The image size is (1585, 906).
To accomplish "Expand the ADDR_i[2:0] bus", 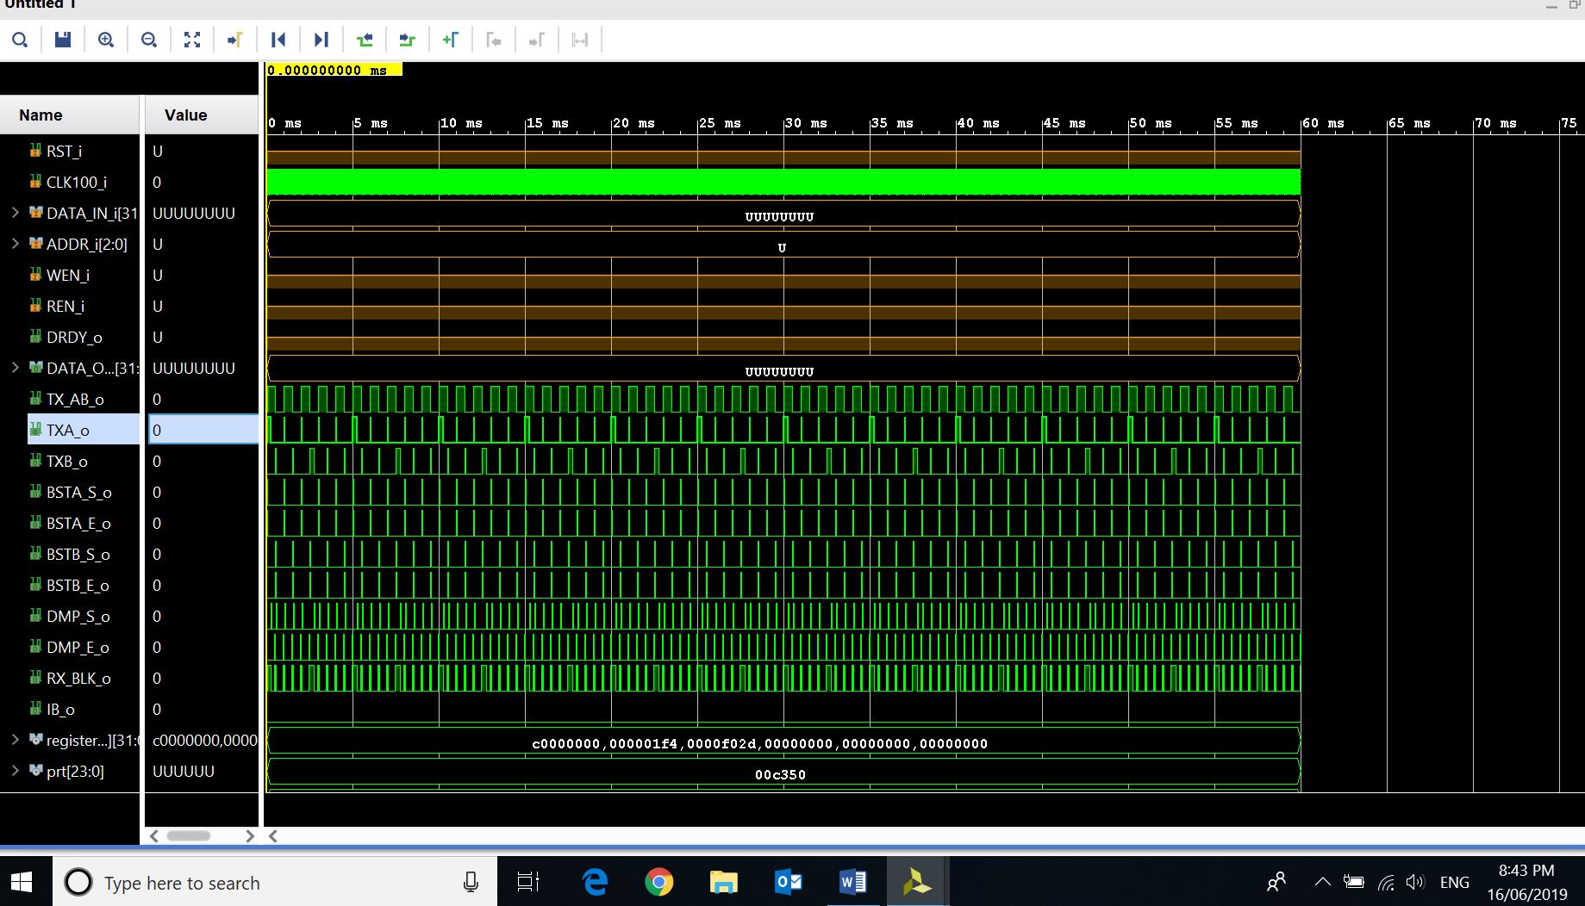I will click(15, 244).
